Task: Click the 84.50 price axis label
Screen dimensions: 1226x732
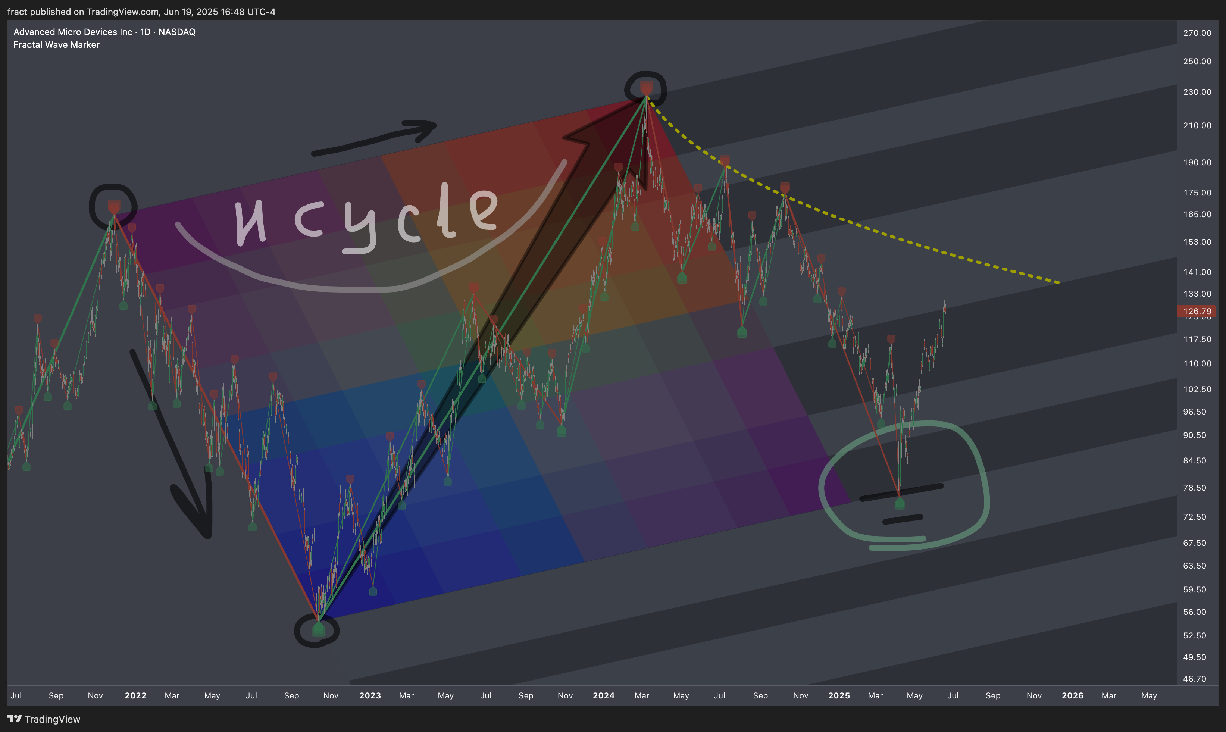Action: pos(1194,460)
